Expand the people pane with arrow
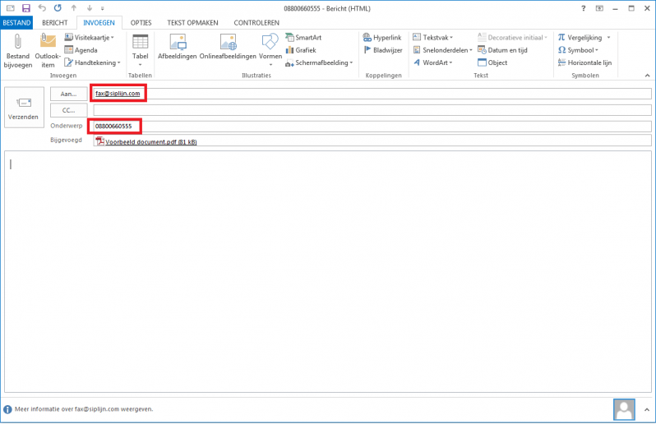Viewport: 656px width, 424px height. click(x=647, y=410)
